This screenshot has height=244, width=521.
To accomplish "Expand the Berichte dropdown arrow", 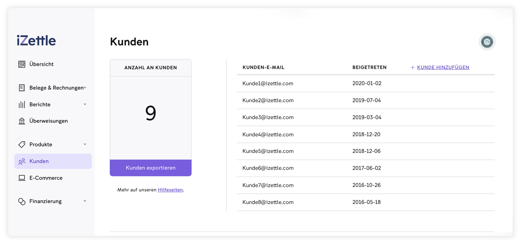I will click(x=85, y=104).
